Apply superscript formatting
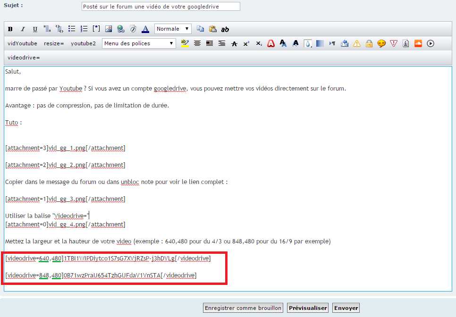The image size is (456, 317). click(x=246, y=43)
